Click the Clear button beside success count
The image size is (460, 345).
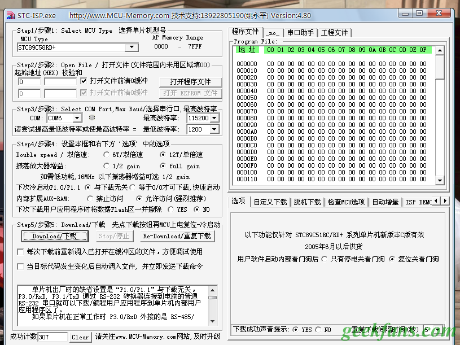(x=80, y=337)
